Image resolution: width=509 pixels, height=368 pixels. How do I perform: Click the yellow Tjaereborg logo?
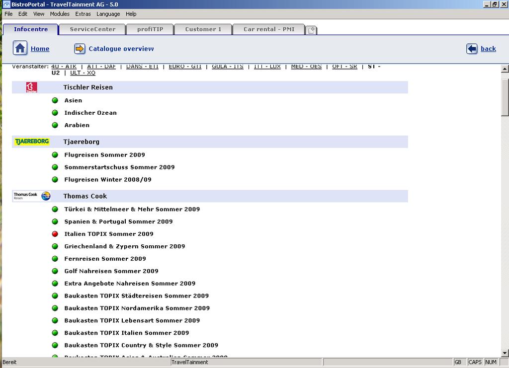pos(32,142)
